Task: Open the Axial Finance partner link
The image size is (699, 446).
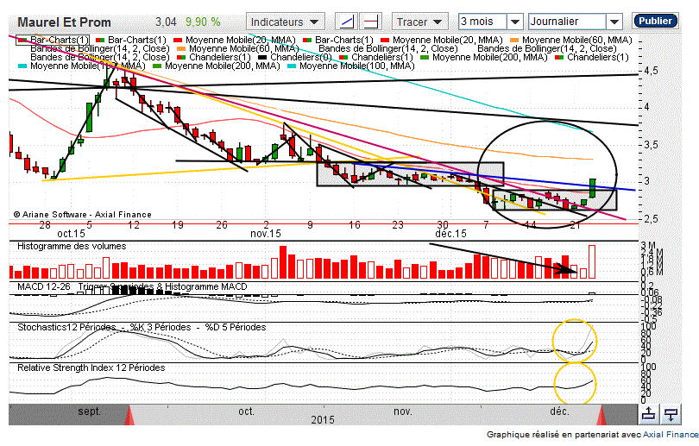Action: [x=671, y=434]
